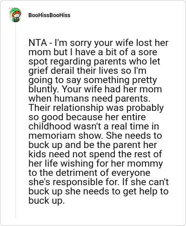Click the phrase 'memoriam show' in the comment
The width and height of the screenshot is (186, 226).
pyautogui.click(x=66, y=136)
